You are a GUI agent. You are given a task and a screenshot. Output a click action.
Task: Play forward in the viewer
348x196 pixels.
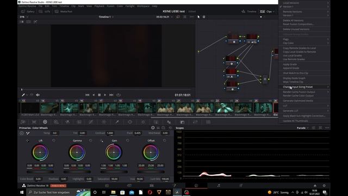(105, 95)
